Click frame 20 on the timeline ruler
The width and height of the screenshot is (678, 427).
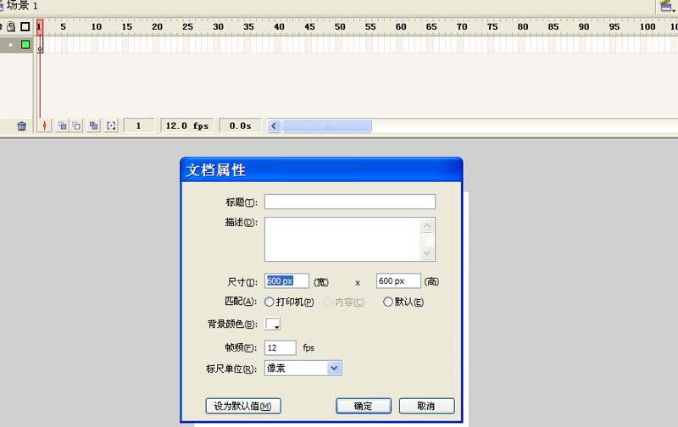coord(157,27)
